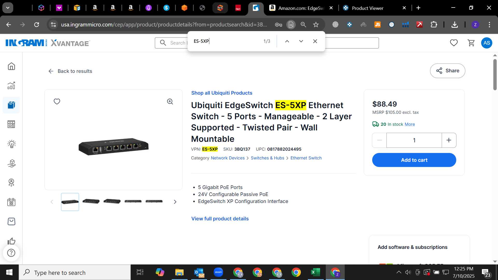Open the shopping cart icon
This screenshot has height=280, width=498.
coord(471,43)
